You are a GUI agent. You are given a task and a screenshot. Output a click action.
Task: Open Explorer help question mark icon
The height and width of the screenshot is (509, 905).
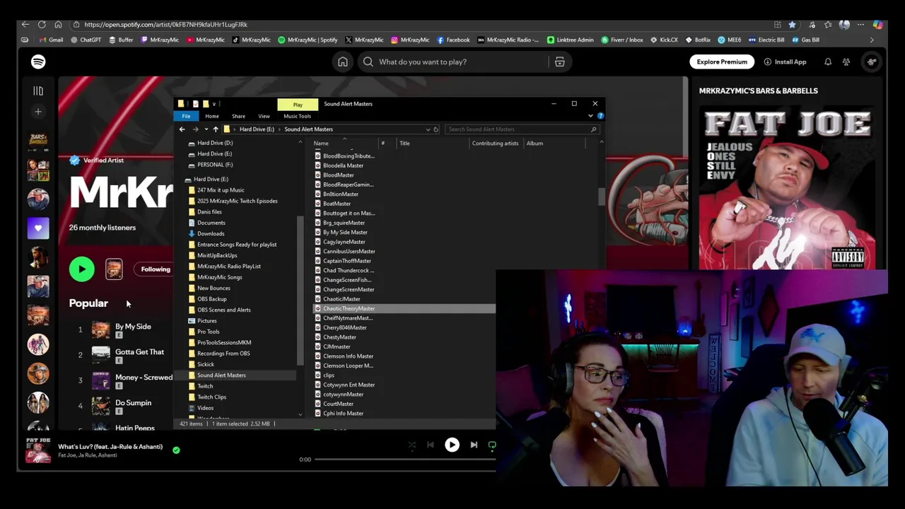click(600, 116)
